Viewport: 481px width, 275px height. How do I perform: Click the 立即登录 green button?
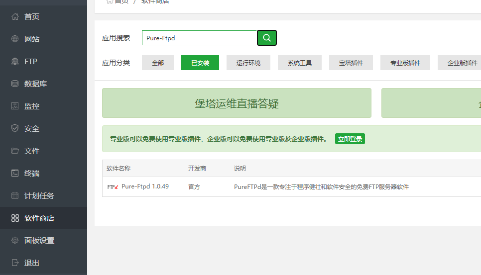[x=350, y=139]
